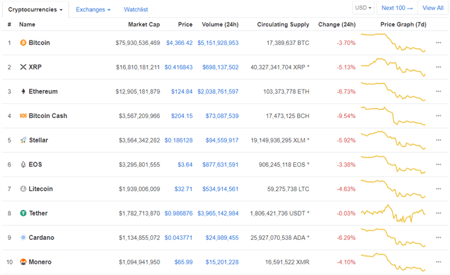Click the Stellar rocket logo icon

pos(23,140)
